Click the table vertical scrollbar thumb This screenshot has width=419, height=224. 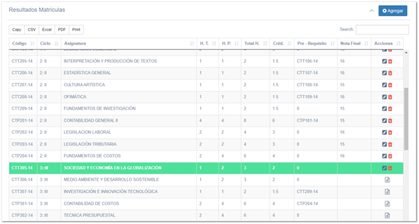[x=406, y=118]
